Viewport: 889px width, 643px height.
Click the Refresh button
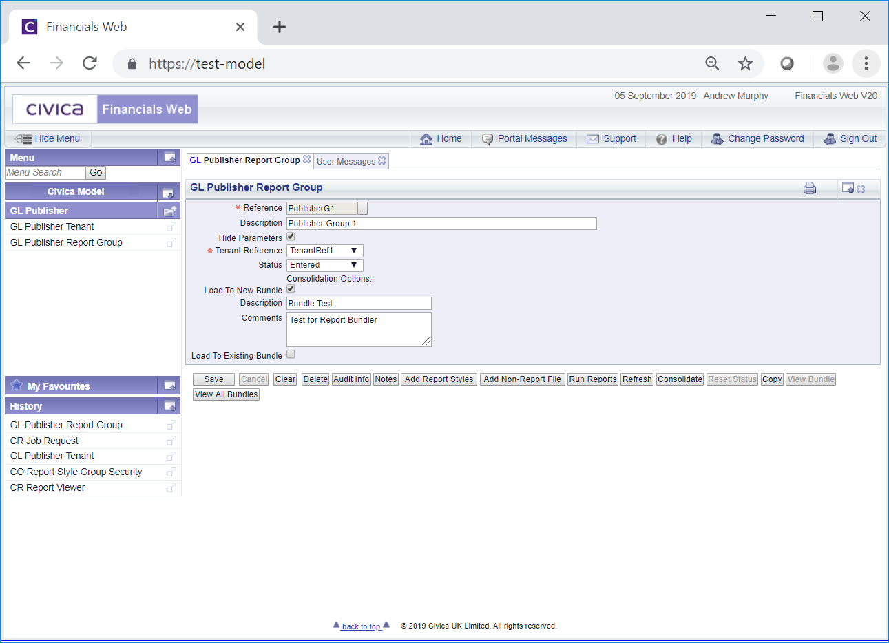[638, 379]
